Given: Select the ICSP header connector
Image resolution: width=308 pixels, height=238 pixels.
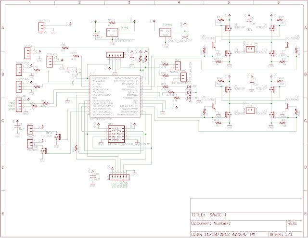Looking at the screenshot, I should (115, 55).
